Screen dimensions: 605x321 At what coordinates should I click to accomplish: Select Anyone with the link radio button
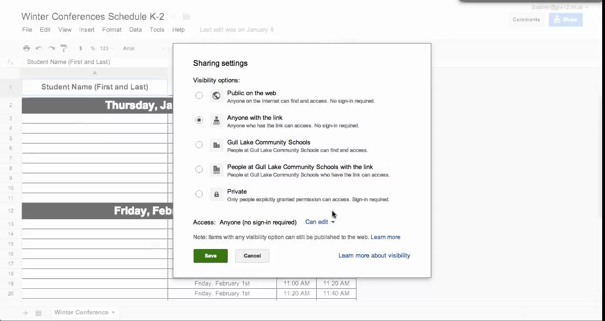[199, 120]
